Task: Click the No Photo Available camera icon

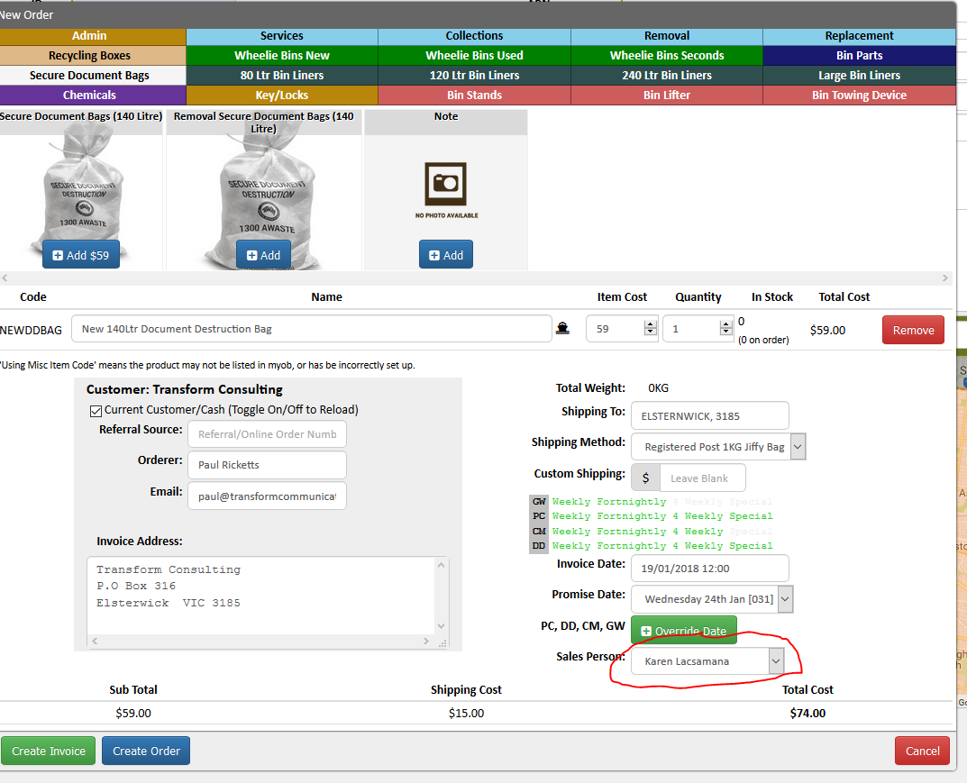Action: click(x=446, y=184)
